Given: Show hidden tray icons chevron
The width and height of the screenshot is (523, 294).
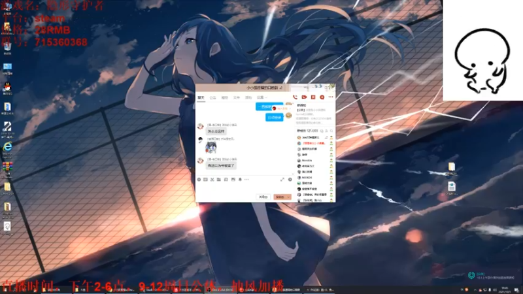Looking at the screenshot, I should click(x=475, y=290).
